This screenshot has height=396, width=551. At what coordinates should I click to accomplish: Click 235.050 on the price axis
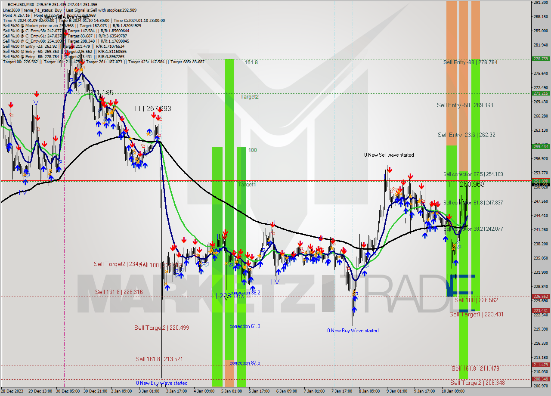541,258
